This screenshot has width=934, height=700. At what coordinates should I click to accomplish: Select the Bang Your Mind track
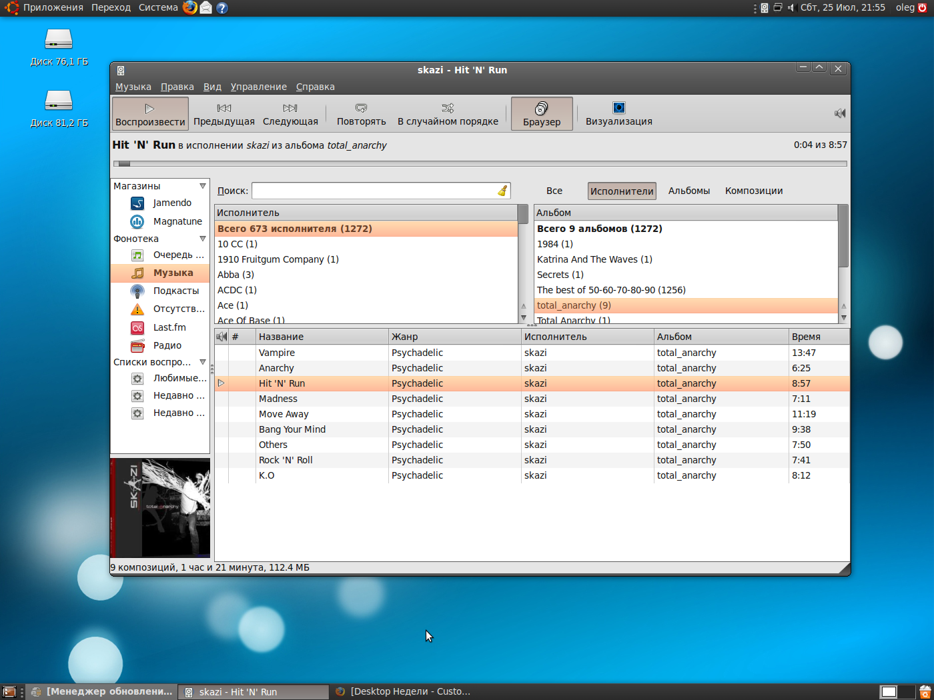click(x=532, y=429)
